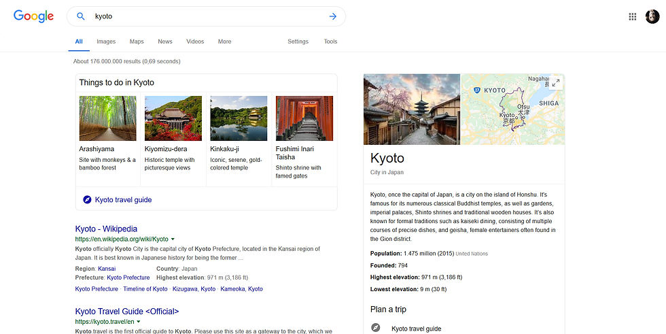The image size is (666, 334).
Task: Click the compass icon beside Kyoto travel guide
Action: coord(87,200)
